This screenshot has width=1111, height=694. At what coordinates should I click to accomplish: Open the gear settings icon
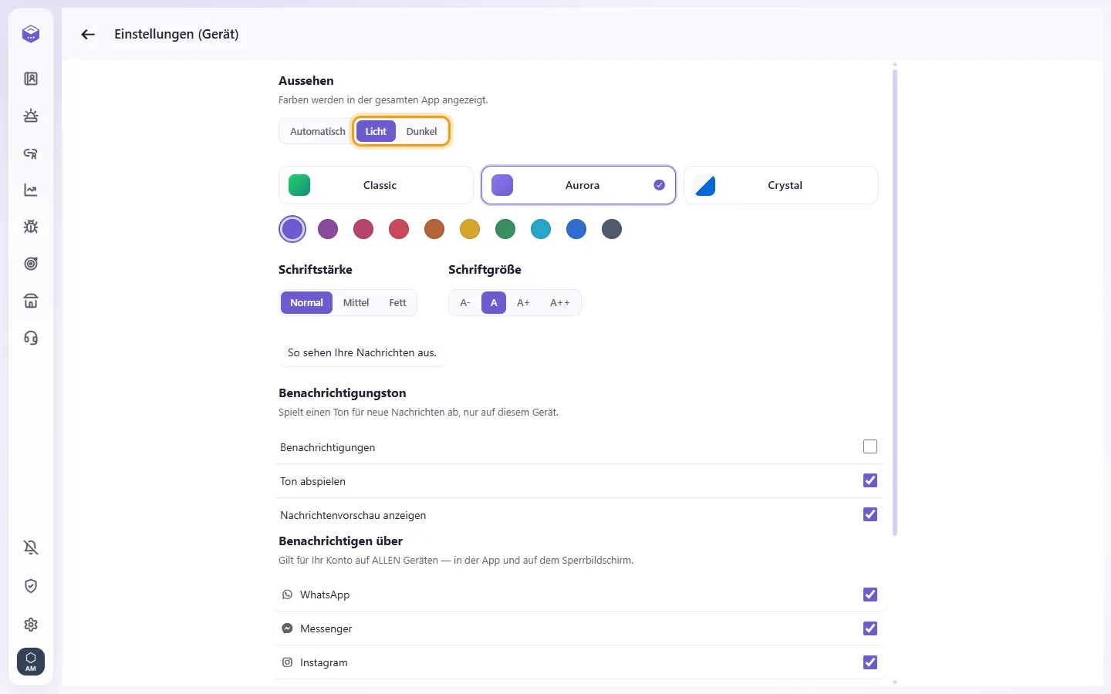tap(31, 625)
